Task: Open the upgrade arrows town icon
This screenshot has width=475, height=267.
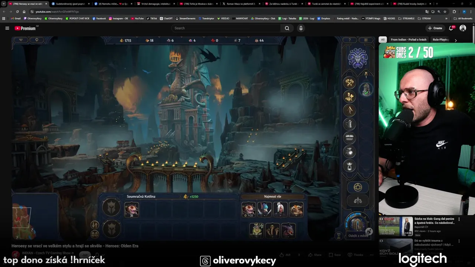Action: coord(350,111)
